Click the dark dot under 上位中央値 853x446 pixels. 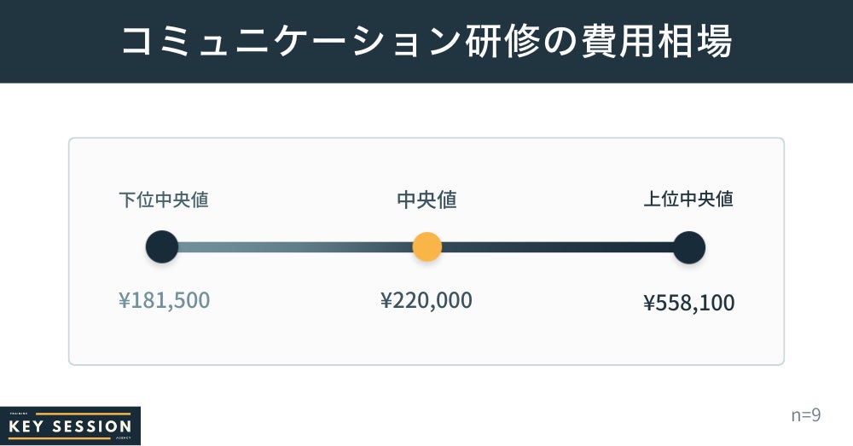point(689,247)
